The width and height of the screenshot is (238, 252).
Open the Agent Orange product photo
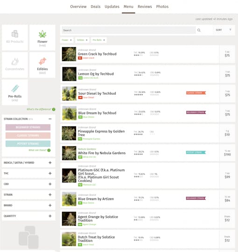coord(69,219)
